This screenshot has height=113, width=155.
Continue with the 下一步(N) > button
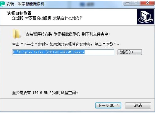[x=108, y=106]
